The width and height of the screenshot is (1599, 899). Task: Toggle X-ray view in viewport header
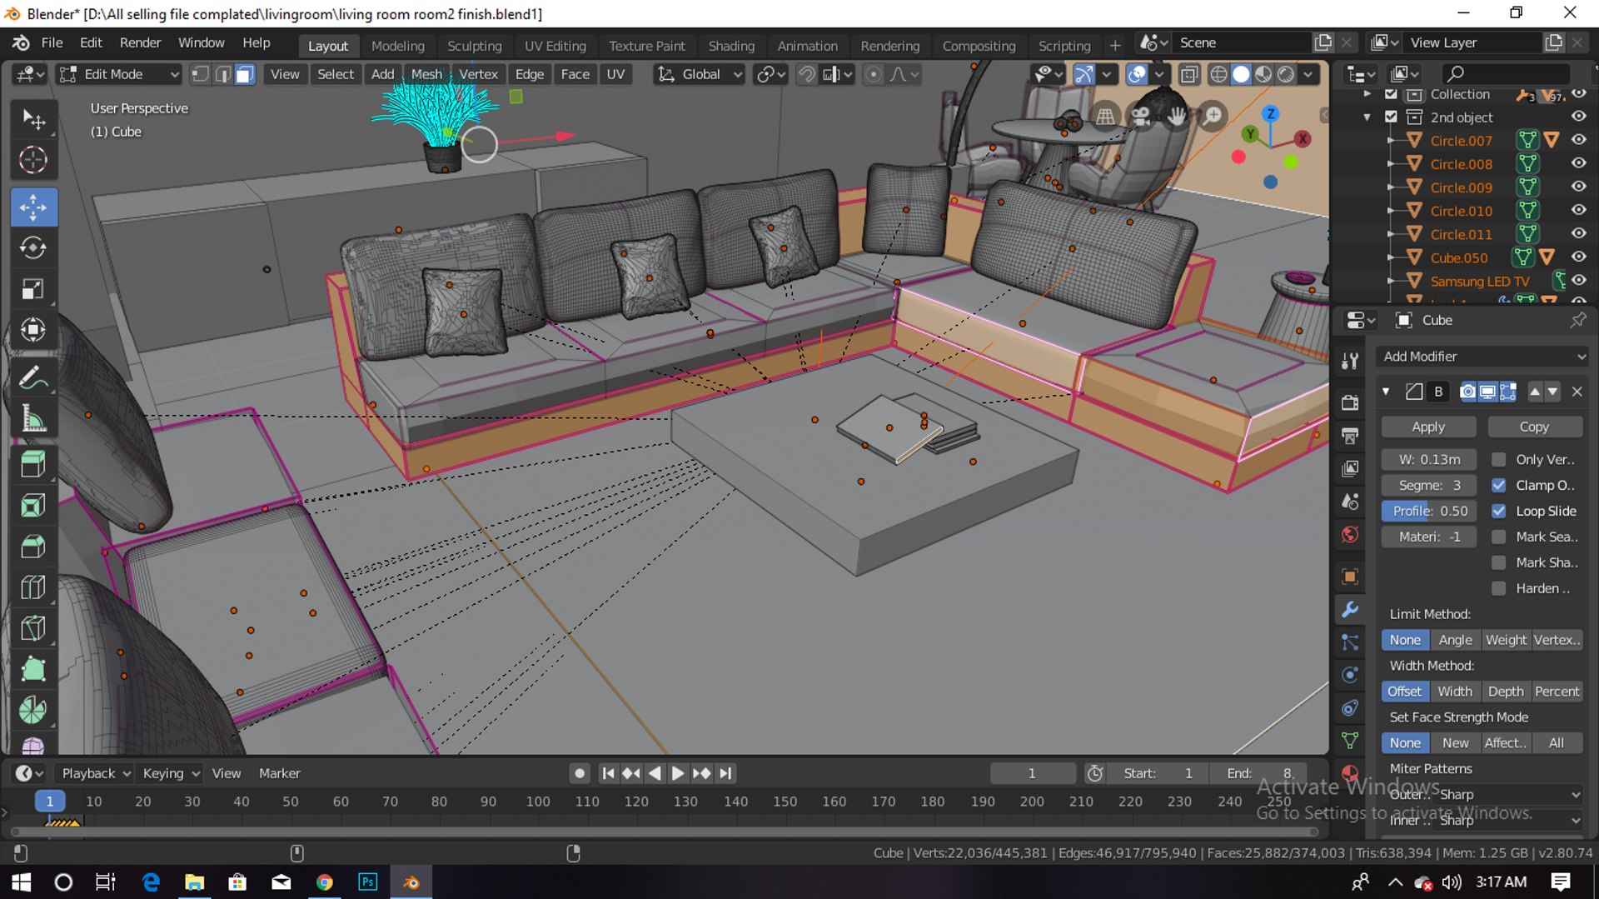pyautogui.click(x=1189, y=74)
